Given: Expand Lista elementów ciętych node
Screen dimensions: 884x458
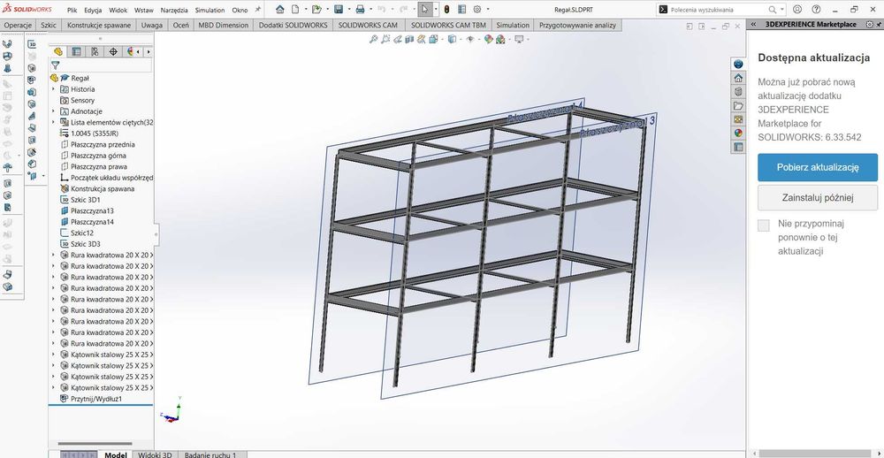Looking at the screenshot, I should pos(54,122).
